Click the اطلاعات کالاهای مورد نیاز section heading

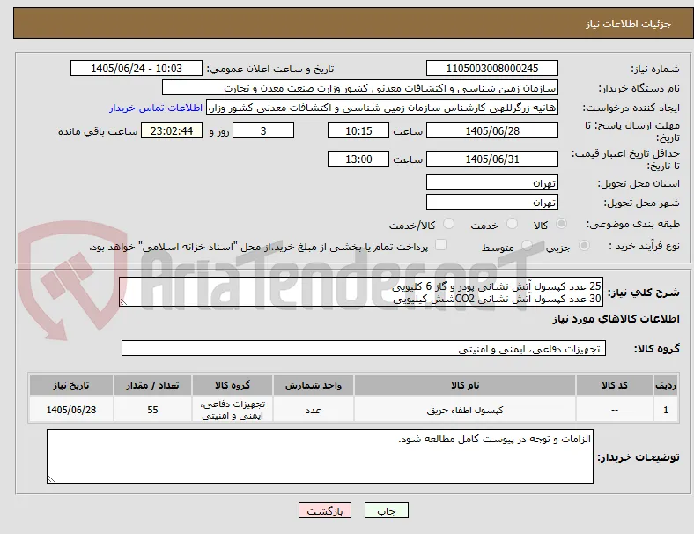tap(616, 319)
